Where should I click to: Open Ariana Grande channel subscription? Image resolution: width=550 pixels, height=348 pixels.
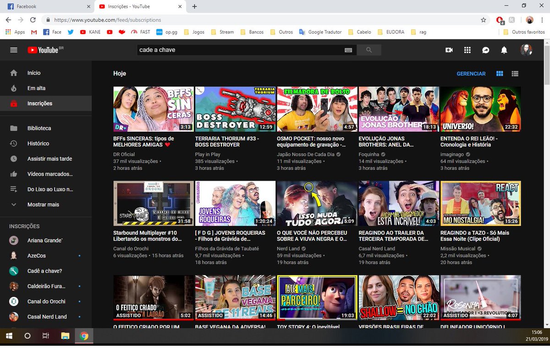(x=46, y=240)
